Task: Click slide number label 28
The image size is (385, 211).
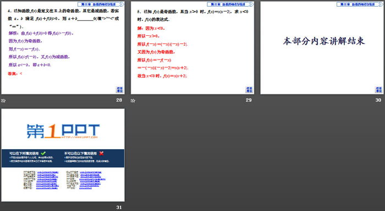Action: [119, 100]
